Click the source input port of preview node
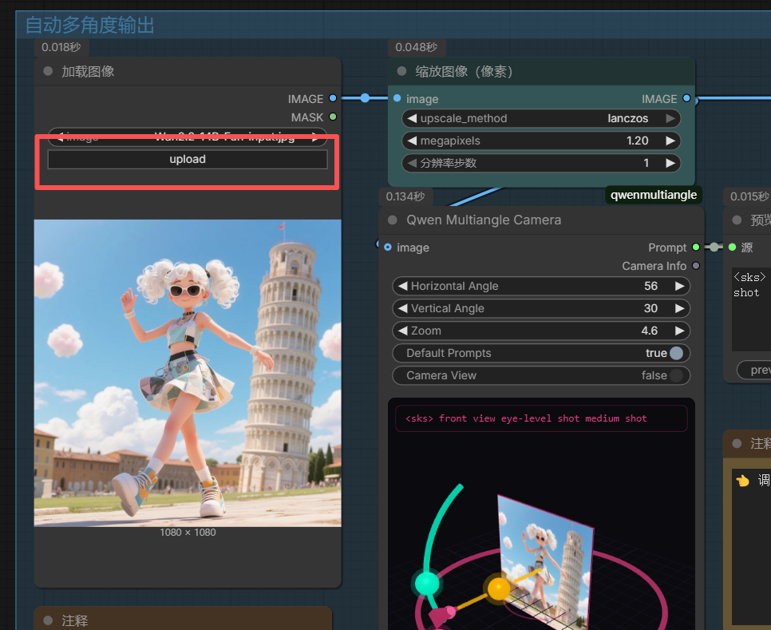This screenshot has width=771, height=630. point(732,247)
